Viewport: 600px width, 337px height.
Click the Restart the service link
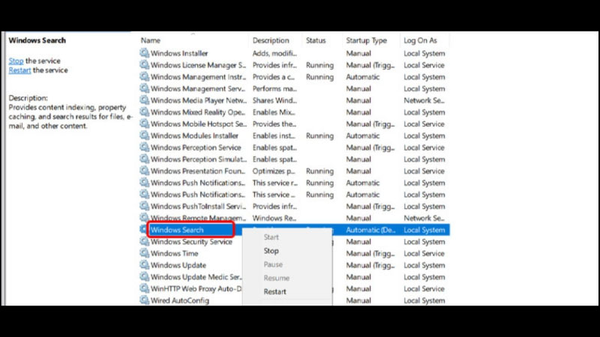coord(19,70)
